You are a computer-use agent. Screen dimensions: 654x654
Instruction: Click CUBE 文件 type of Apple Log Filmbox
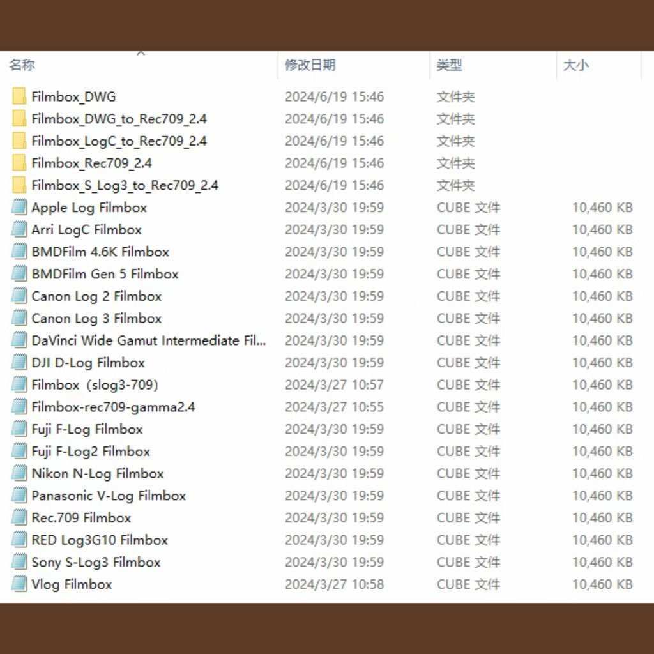[x=468, y=207]
